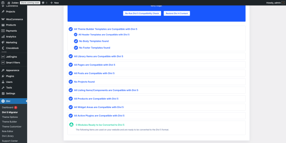This screenshot has width=286, height=143.
Task: Select Divi 5 Migrator submenu item
Action: tap(10, 113)
